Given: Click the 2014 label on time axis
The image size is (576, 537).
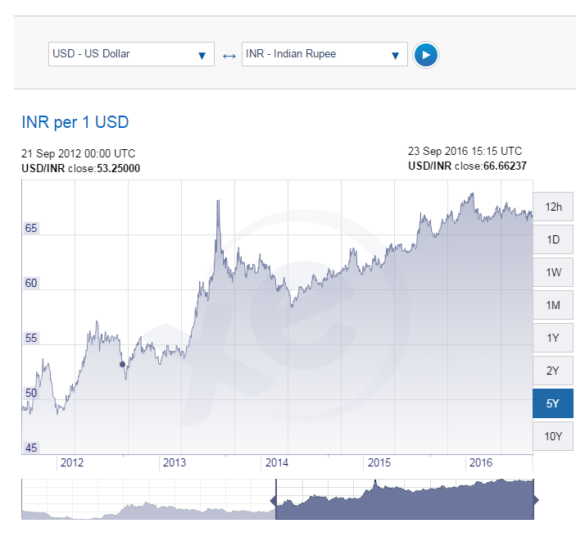Looking at the screenshot, I should point(277,462).
